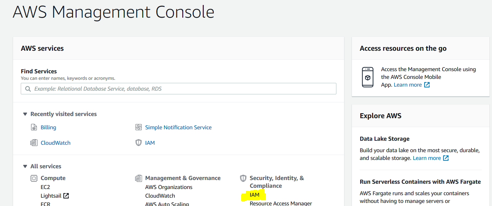492x206 pixels.
Task: Click the Security, Identity, & Compliance shield icon
Action: coord(243,178)
